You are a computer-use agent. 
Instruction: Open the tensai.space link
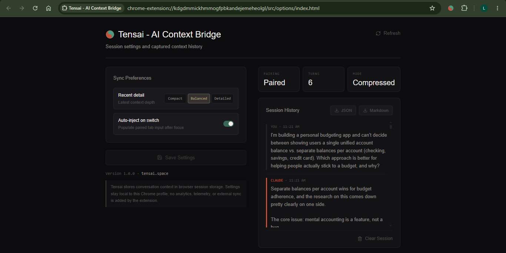coord(155,173)
